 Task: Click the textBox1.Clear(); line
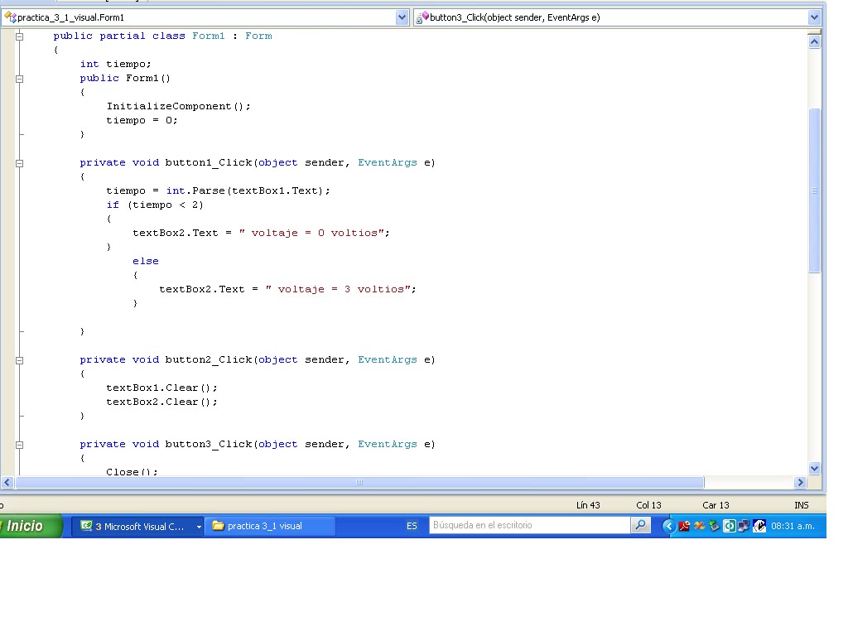161,388
